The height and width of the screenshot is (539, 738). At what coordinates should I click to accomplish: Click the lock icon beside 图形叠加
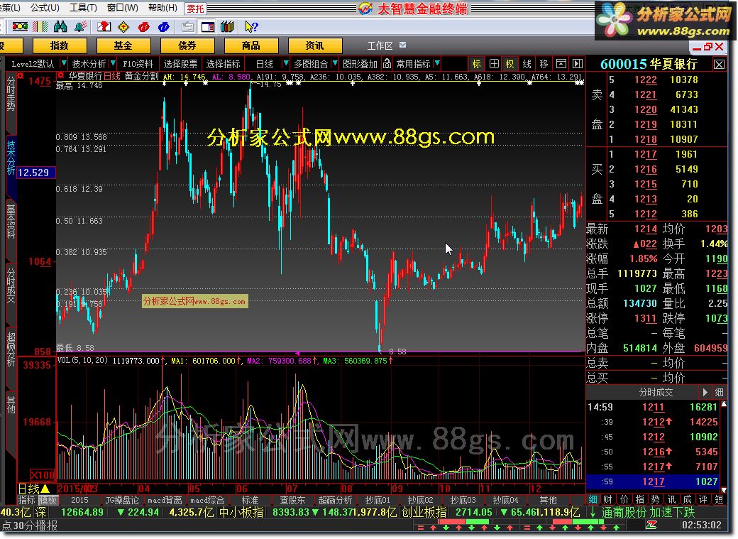tap(387, 63)
